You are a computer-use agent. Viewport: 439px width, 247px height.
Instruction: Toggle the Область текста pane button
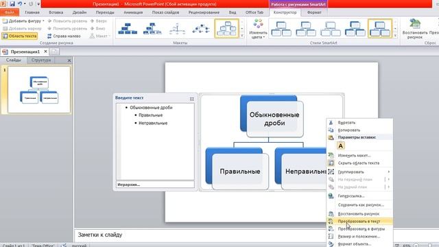pos(20,36)
